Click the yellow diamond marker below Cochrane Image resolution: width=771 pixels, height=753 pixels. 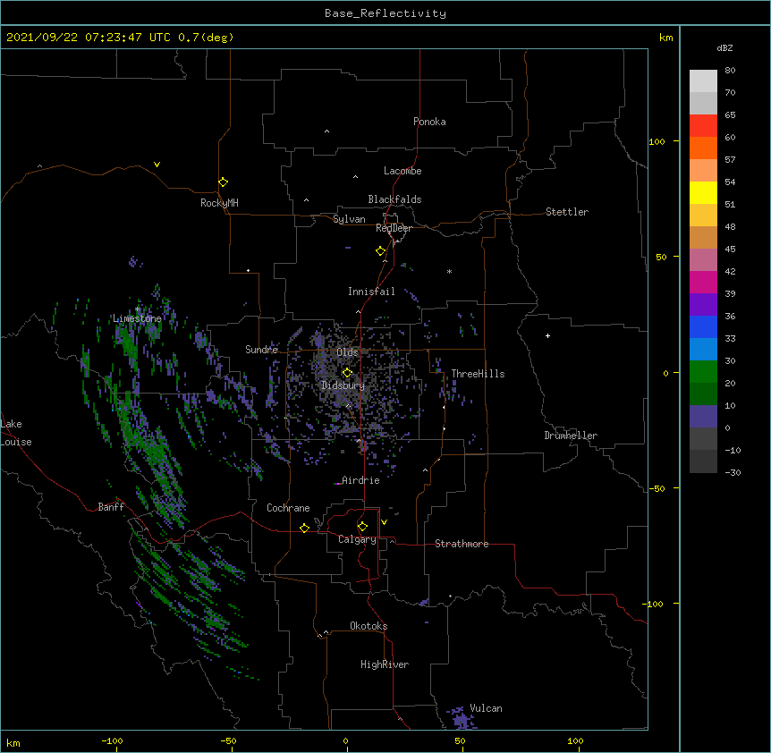[x=304, y=528]
